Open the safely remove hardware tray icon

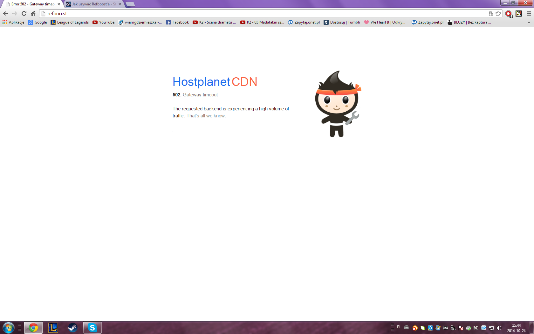(469, 328)
